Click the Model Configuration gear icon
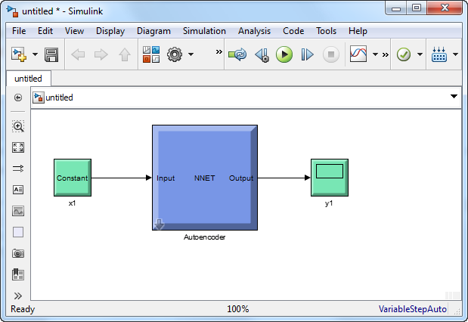Image resolution: width=468 pixels, height=322 pixels. coord(175,54)
